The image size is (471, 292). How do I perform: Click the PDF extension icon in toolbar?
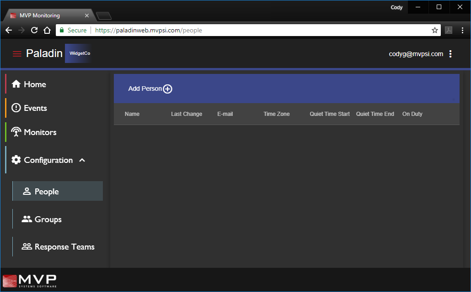(449, 31)
